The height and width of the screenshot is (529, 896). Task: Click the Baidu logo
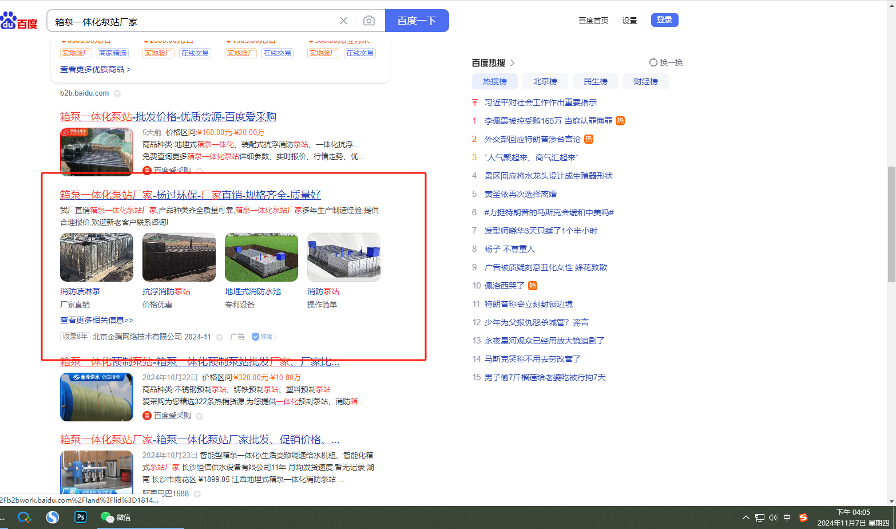point(19,21)
